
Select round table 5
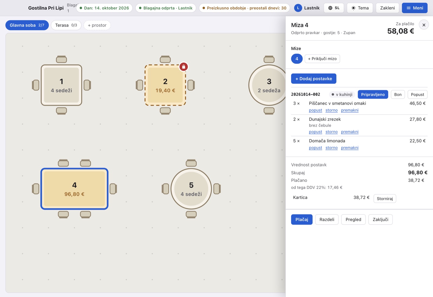click(191, 189)
